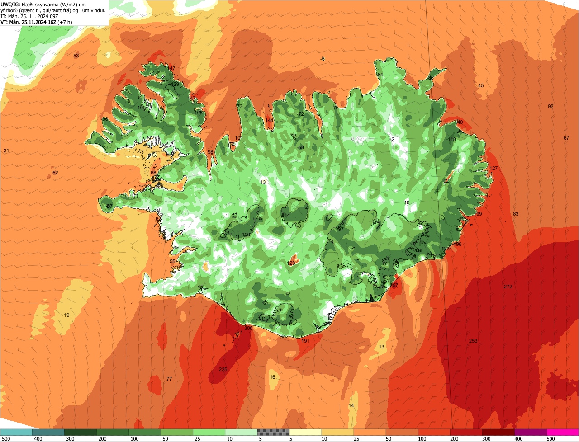
Task: Click the 77 value in the southwest sea
Action: 169,379
